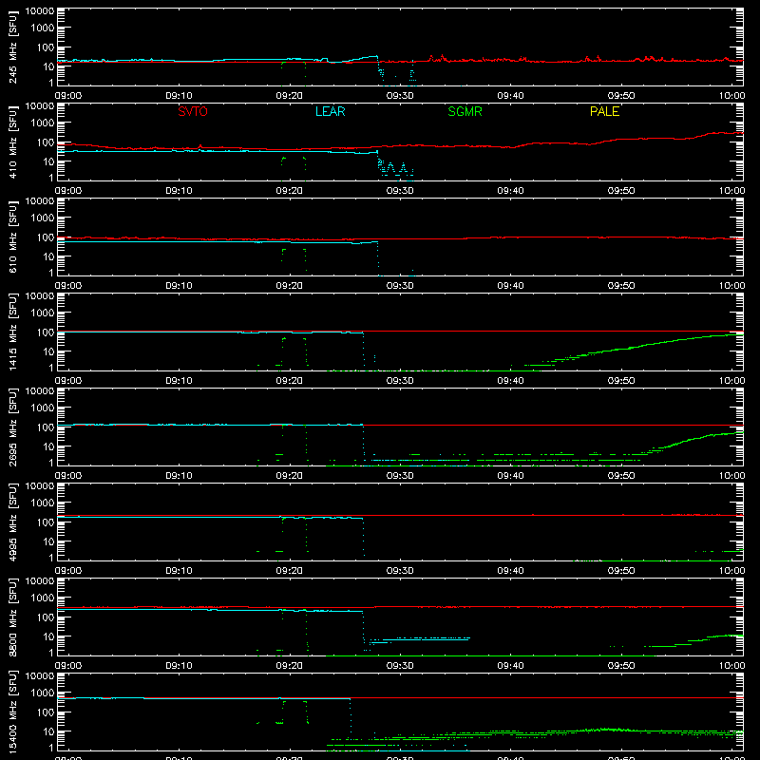Select the 245 MHz [SFU] axis label
760x760 pixels.
point(13,48)
